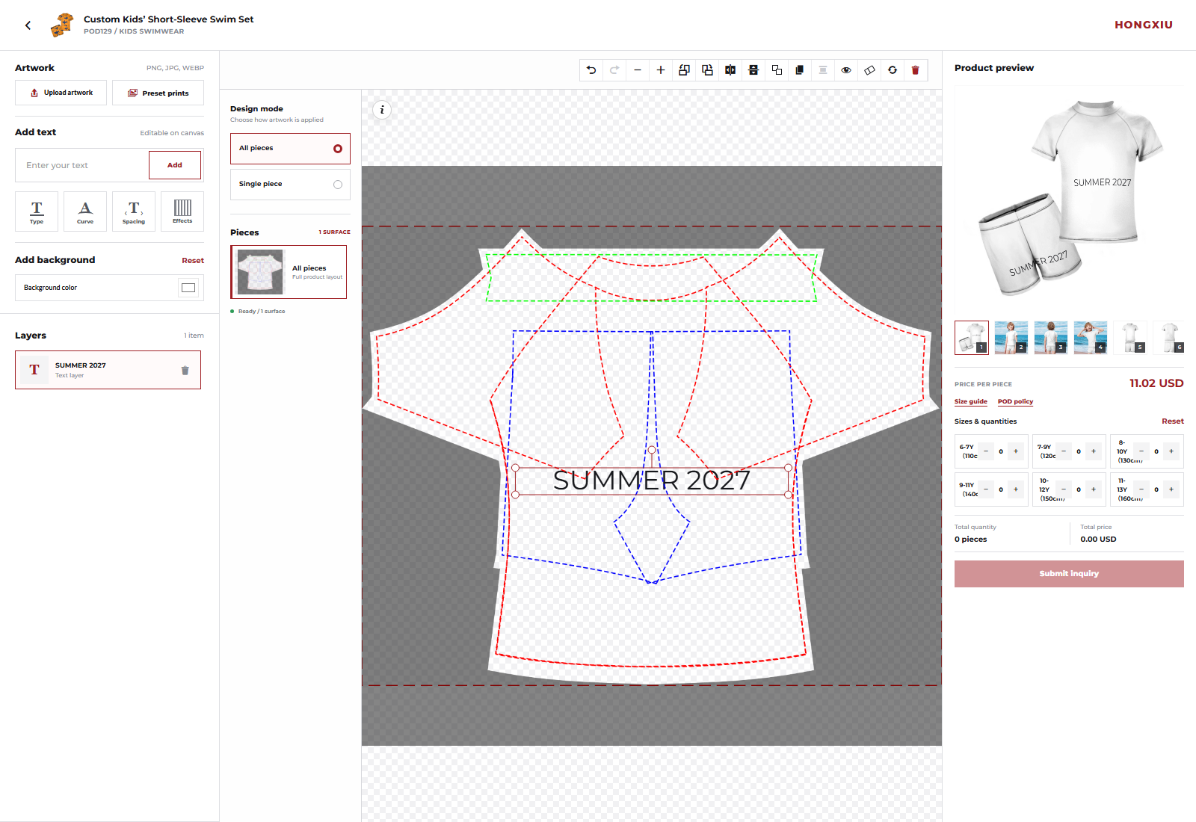Open the Size guide link
Screen dimensions: 1196x822
coord(971,402)
